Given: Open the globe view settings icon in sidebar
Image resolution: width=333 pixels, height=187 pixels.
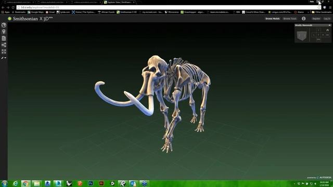Looking at the screenshot, I should point(4,25).
